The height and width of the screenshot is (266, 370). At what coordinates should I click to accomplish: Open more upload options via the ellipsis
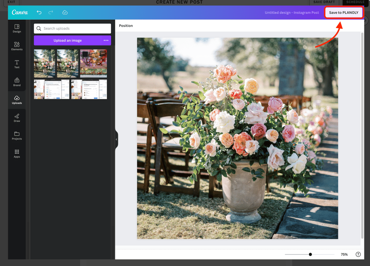pos(106,40)
